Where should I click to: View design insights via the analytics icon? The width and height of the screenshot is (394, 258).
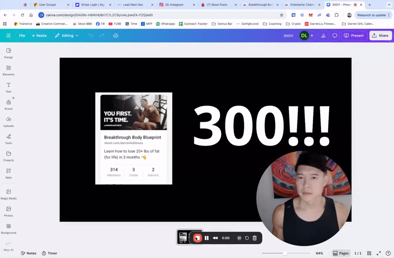pos(322,35)
